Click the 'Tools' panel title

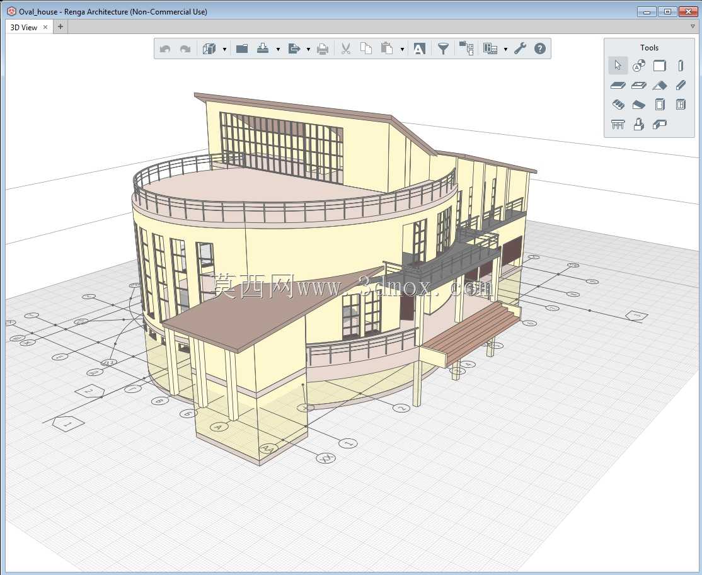pyautogui.click(x=649, y=47)
